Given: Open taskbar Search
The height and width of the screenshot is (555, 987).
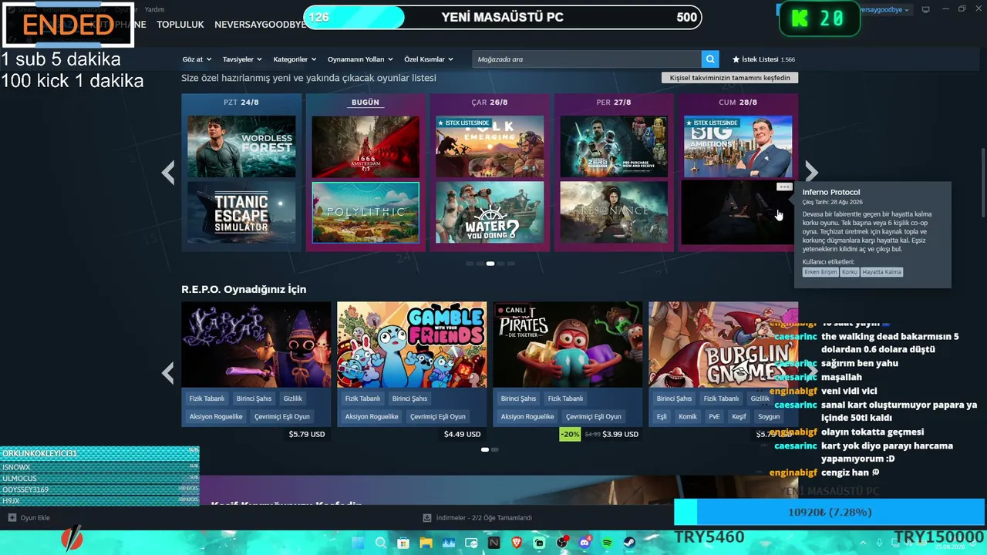Looking at the screenshot, I should point(380,543).
